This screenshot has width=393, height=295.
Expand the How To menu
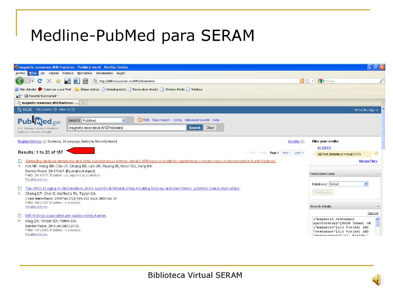[67, 109]
